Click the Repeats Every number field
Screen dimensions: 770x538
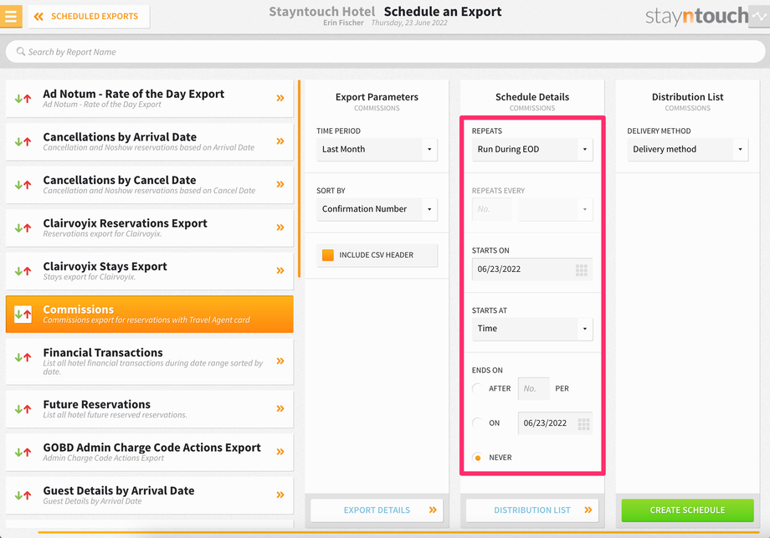(x=491, y=209)
